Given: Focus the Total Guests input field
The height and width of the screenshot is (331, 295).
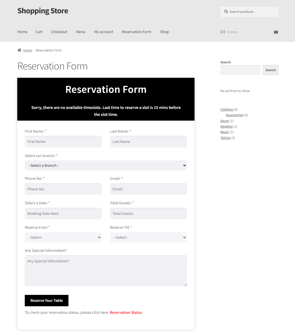Looking at the screenshot, I should [x=148, y=214].
